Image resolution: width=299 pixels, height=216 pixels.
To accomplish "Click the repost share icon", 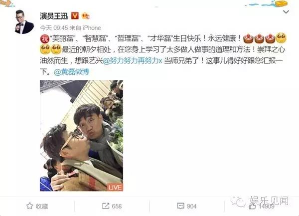I will tap(106, 206).
